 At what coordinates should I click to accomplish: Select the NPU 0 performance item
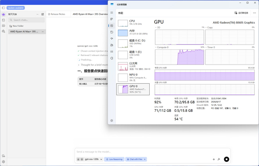(133, 77)
